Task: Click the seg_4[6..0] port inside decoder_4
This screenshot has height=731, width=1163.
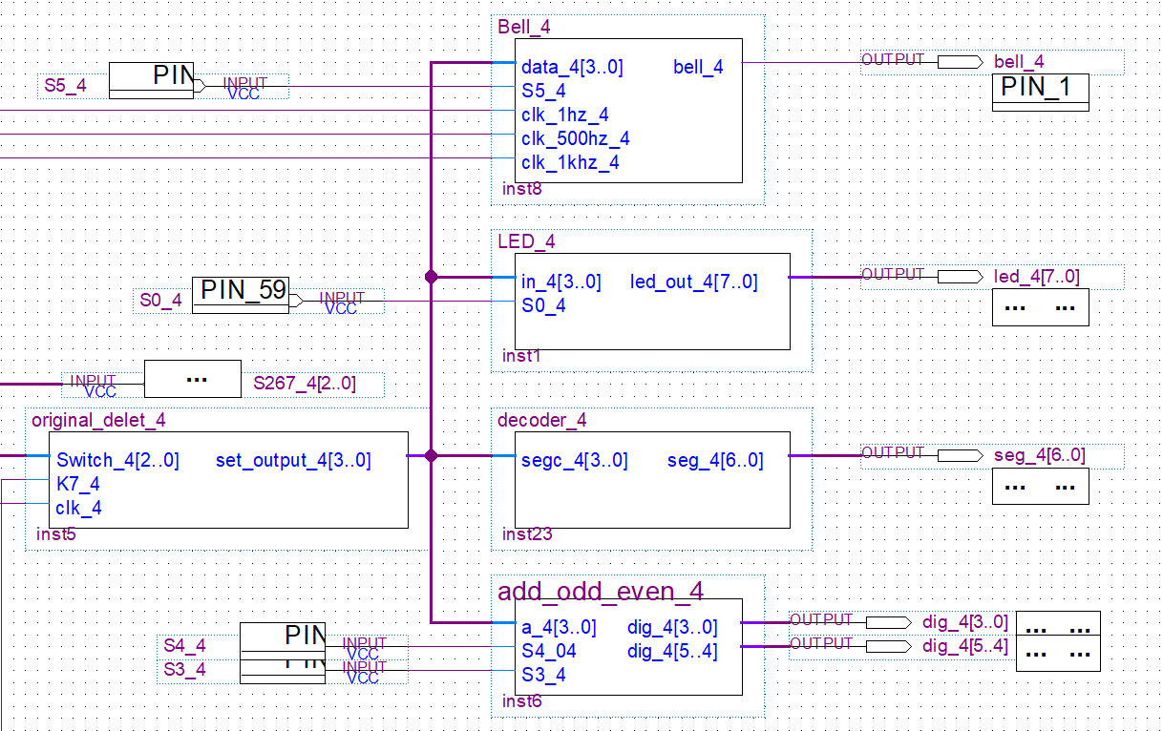Action: pyautogui.click(x=715, y=460)
